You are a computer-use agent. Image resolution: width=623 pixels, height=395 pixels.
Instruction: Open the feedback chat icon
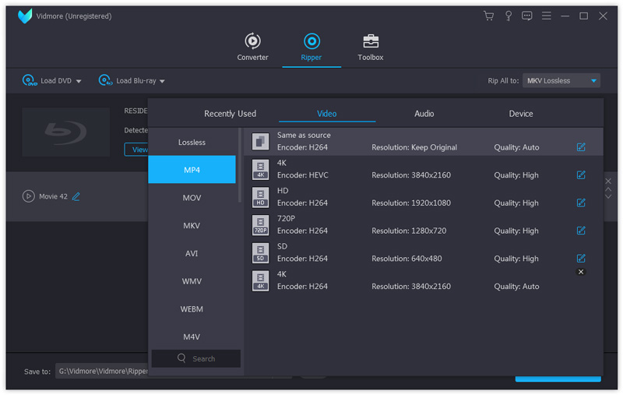pyautogui.click(x=527, y=16)
